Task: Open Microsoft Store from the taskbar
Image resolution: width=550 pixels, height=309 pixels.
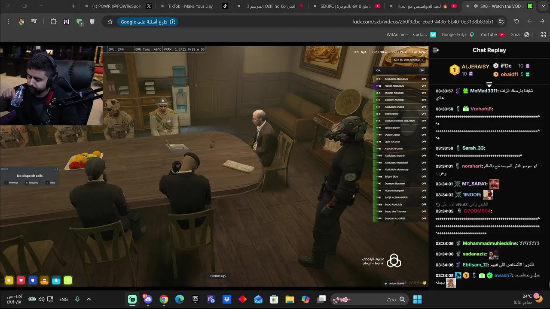Action: pos(274,299)
